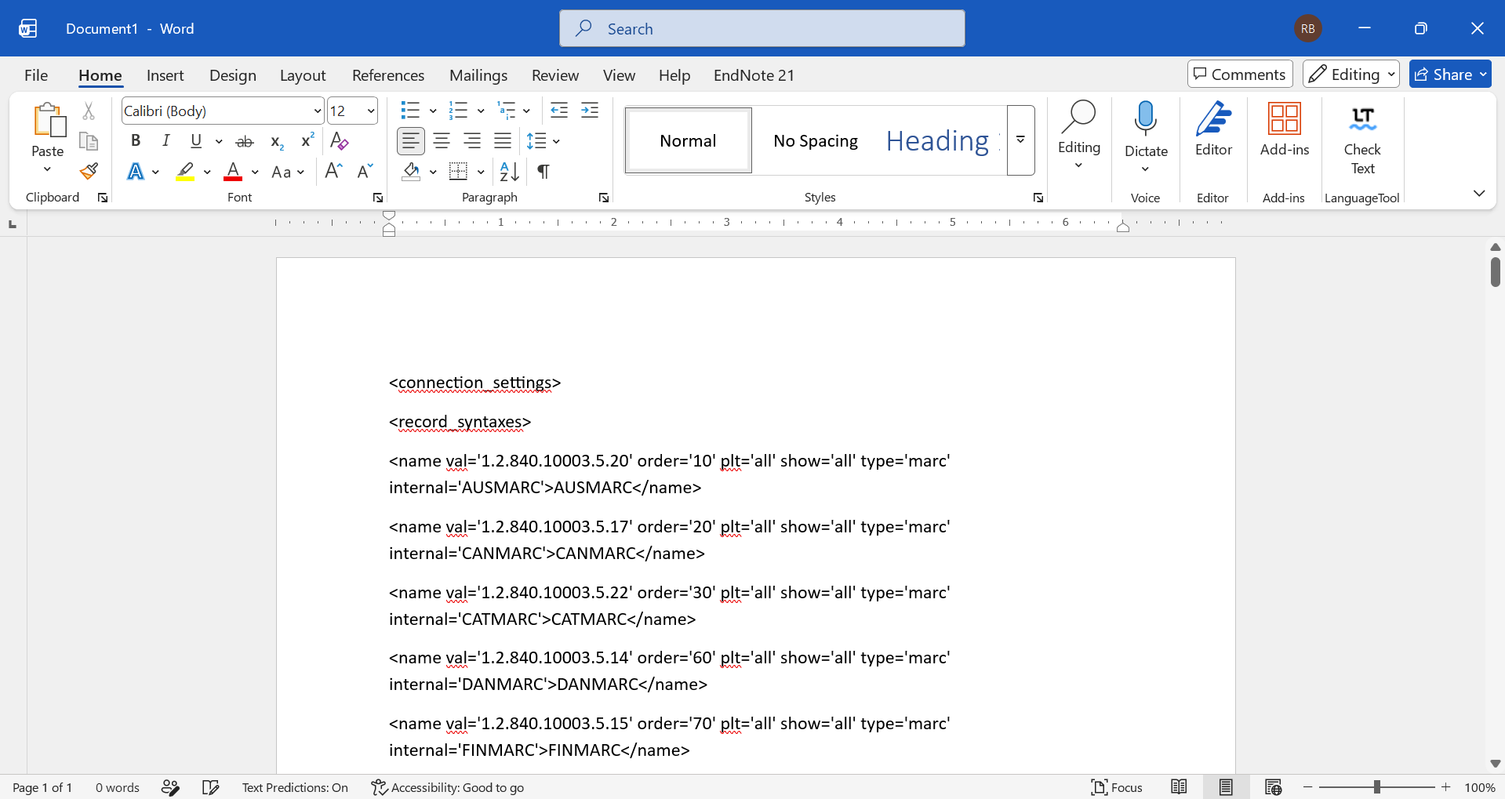The height and width of the screenshot is (799, 1505).
Task: Decrease font size
Action: pyautogui.click(x=365, y=171)
